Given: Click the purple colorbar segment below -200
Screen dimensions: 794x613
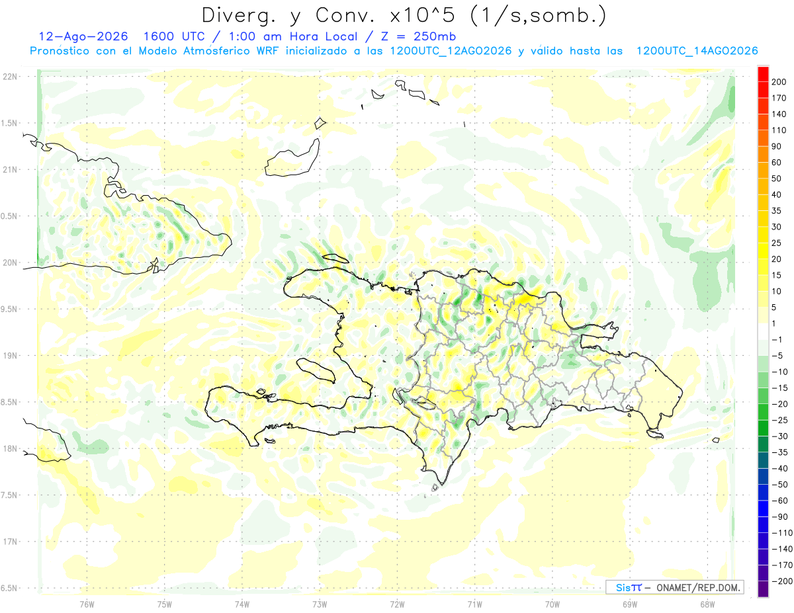Looking at the screenshot, I should point(764,589).
